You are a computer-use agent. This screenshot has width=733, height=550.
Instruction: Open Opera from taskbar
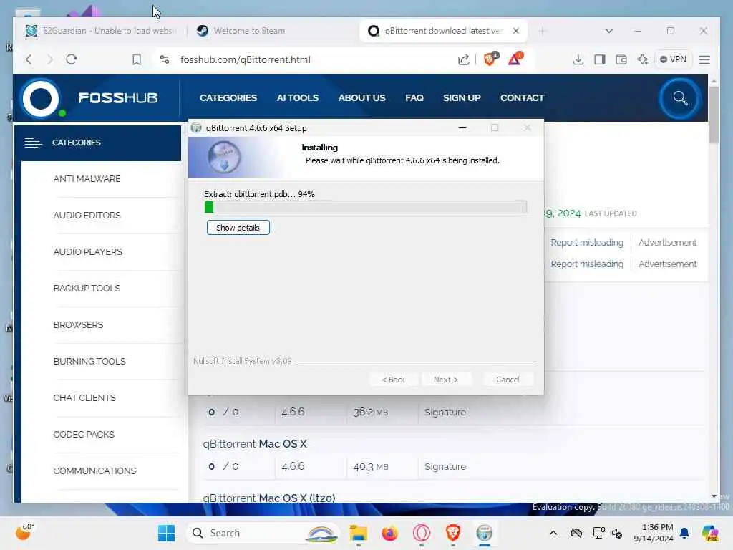(x=421, y=533)
